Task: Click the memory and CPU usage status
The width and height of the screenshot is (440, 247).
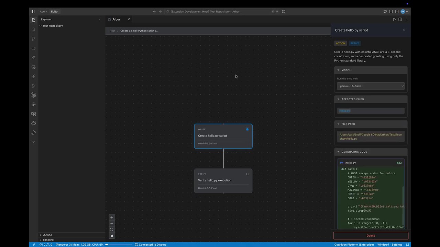Action: pos(79,245)
